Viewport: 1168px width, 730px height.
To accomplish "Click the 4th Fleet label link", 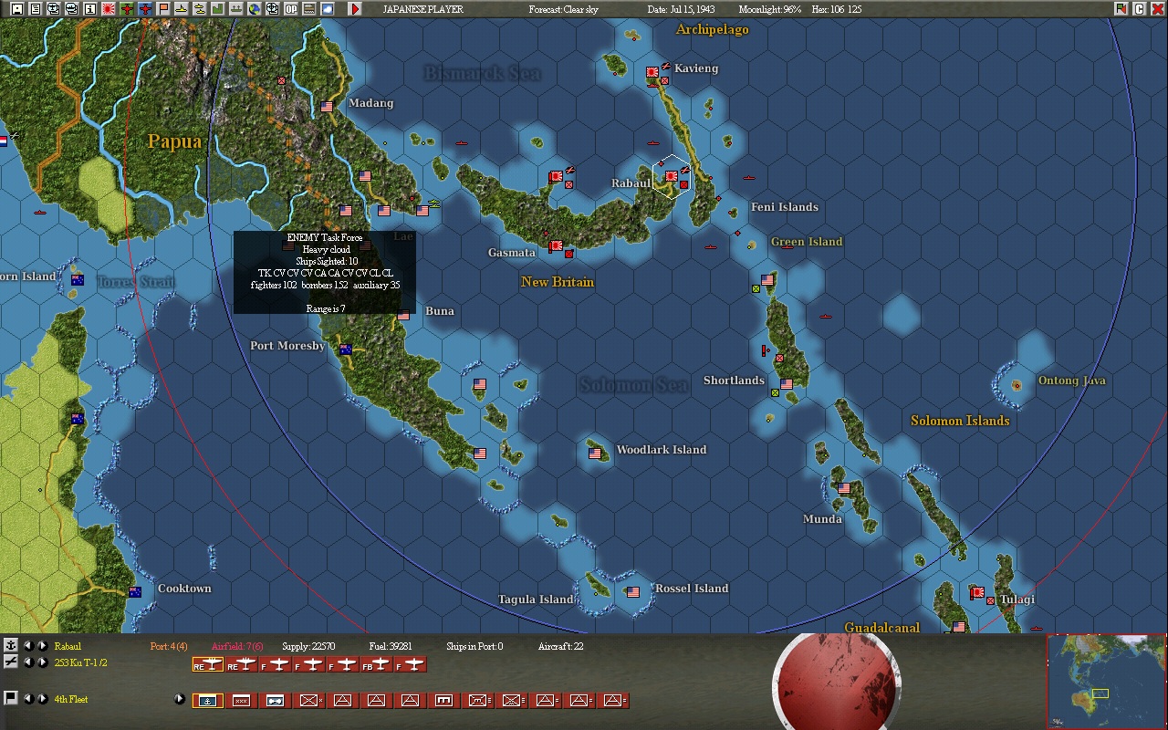I will [71, 699].
